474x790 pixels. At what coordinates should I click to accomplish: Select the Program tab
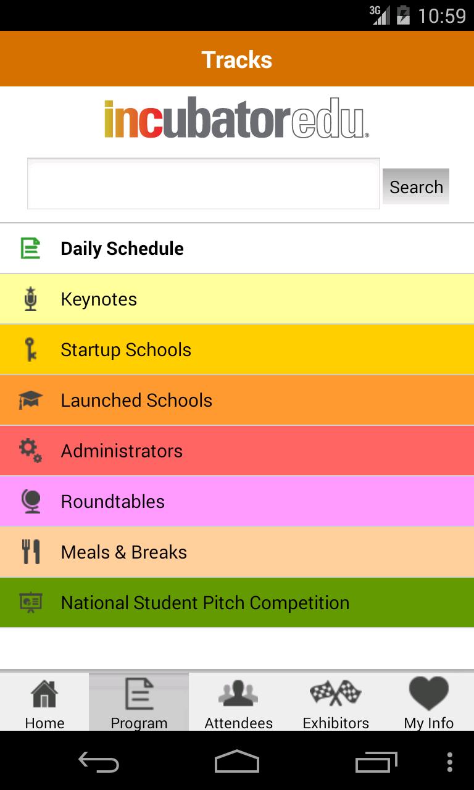pos(139,702)
